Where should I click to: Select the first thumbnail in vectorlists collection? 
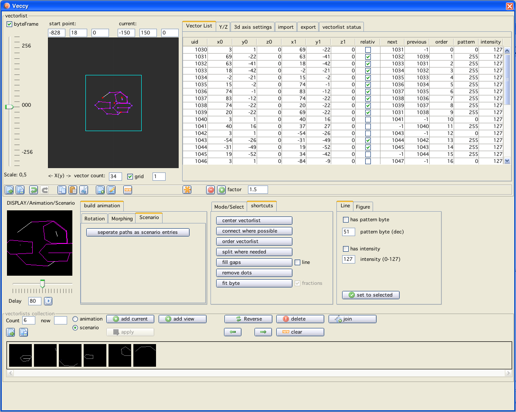pyautogui.click(x=20, y=355)
